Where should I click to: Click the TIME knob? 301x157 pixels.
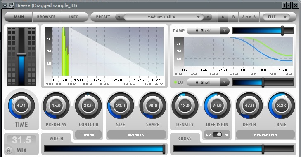point(21,106)
